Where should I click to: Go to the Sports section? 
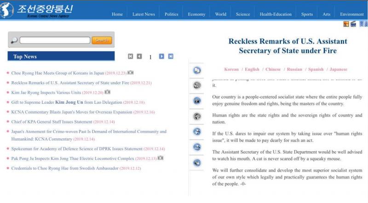(307, 14)
